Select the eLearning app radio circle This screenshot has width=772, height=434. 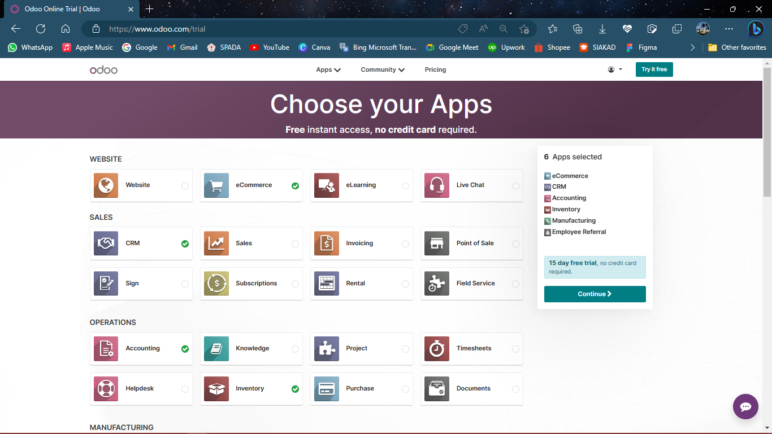point(405,186)
